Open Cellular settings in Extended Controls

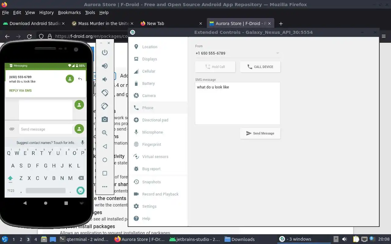158,71
